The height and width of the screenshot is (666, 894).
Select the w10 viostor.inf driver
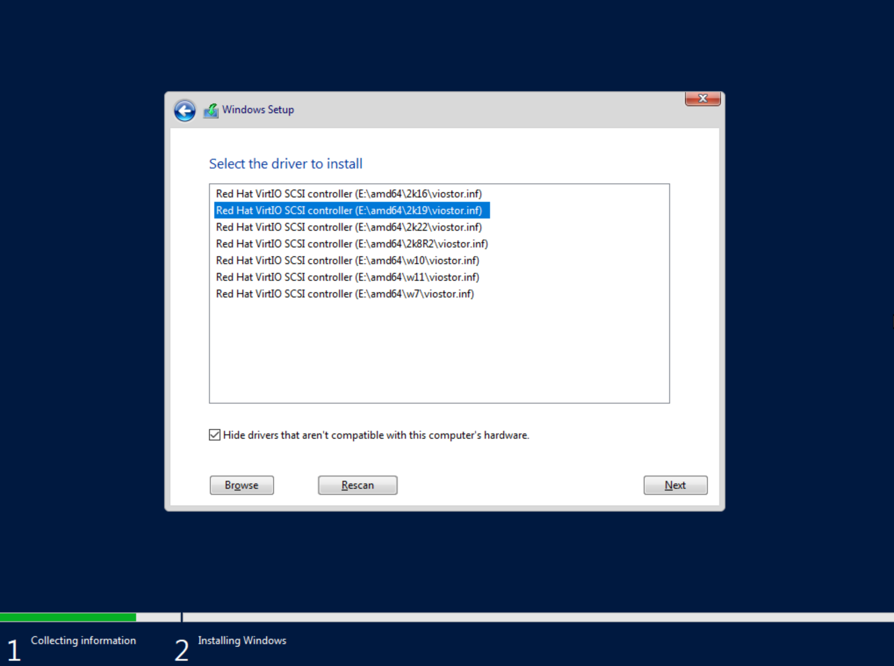(x=347, y=261)
